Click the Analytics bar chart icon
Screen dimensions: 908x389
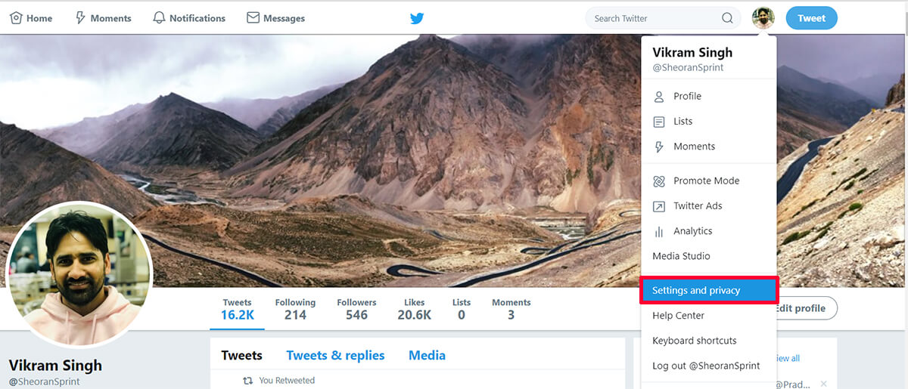(x=659, y=232)
